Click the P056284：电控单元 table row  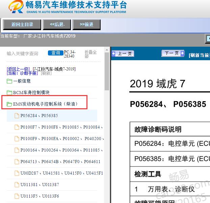tap(170, 144)
